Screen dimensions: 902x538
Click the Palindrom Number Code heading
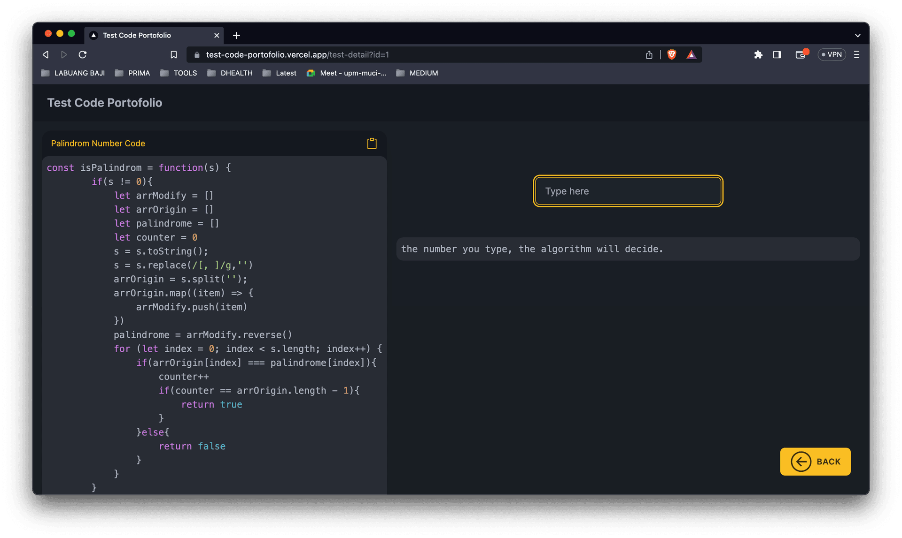[98, 144]
